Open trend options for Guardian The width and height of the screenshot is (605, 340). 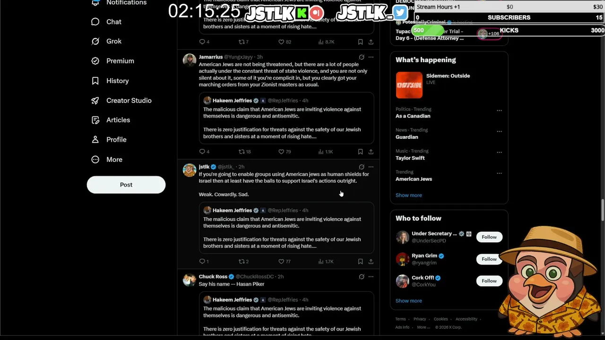pyautogui.click(x=499, y=131)
